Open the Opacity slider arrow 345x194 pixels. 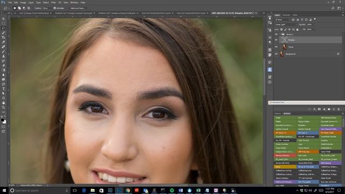[314, 25]
